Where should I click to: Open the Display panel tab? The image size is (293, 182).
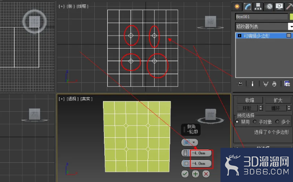279,7
